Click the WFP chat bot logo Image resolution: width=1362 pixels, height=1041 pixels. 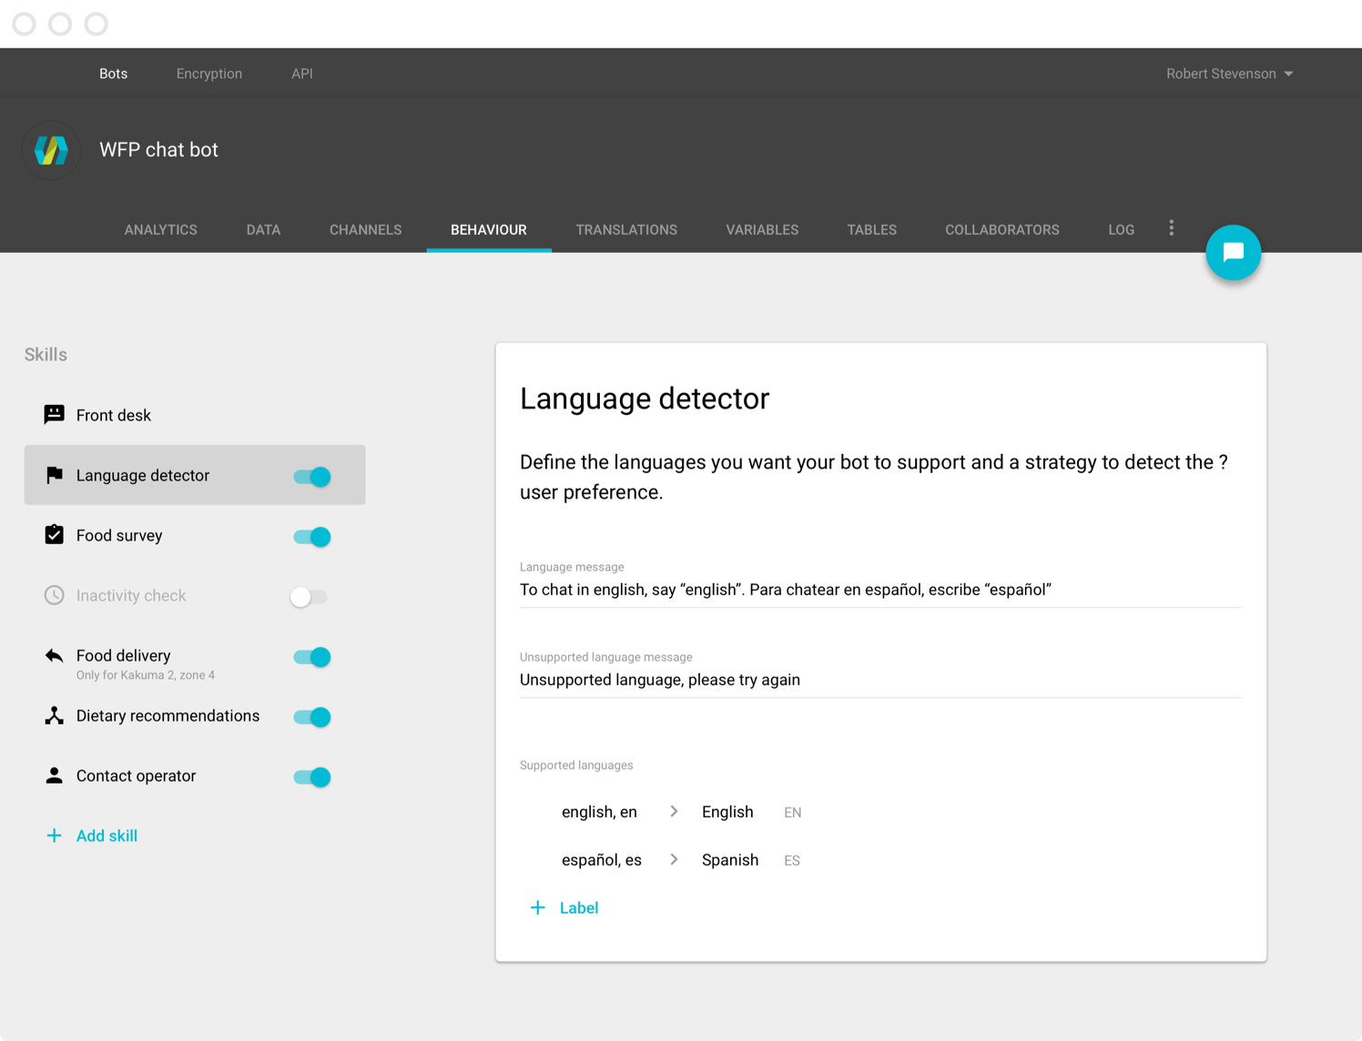pos(52,150)
